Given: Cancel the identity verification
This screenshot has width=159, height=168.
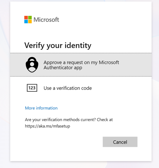Looking at the screenshot, I should [x=120, y=142].
